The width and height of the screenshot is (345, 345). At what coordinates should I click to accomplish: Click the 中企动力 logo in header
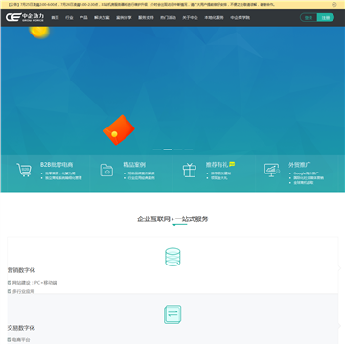[x=25, y=17]
